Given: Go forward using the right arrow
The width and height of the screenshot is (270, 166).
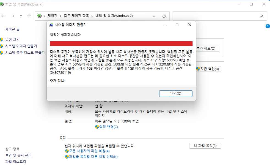Looking at the screenshot, I should click(x=13, y=16).
